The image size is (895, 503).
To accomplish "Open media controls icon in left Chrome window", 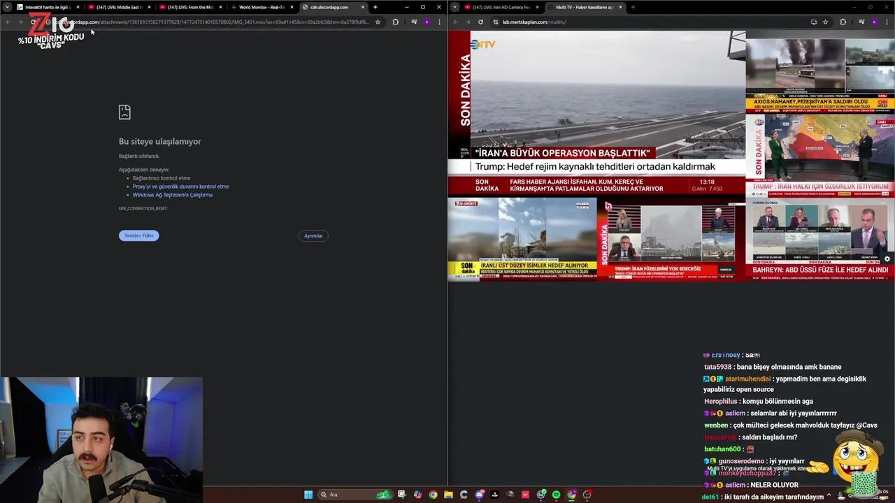I will click(414, 22).
